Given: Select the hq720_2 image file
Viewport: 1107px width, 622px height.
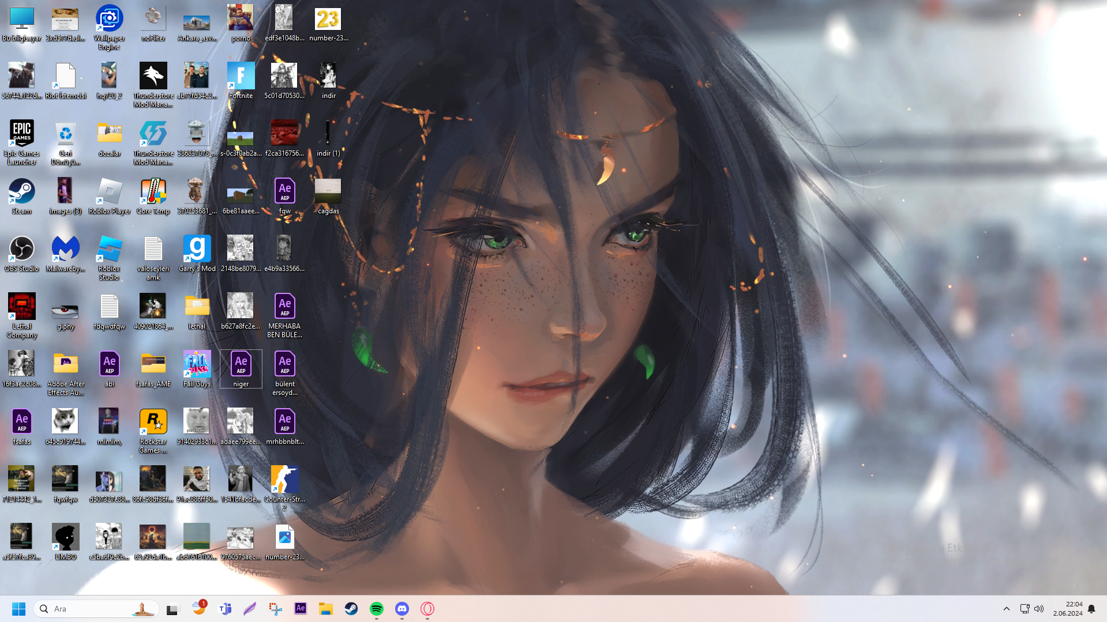Looking at the screenshot, I should coord(110,81).
